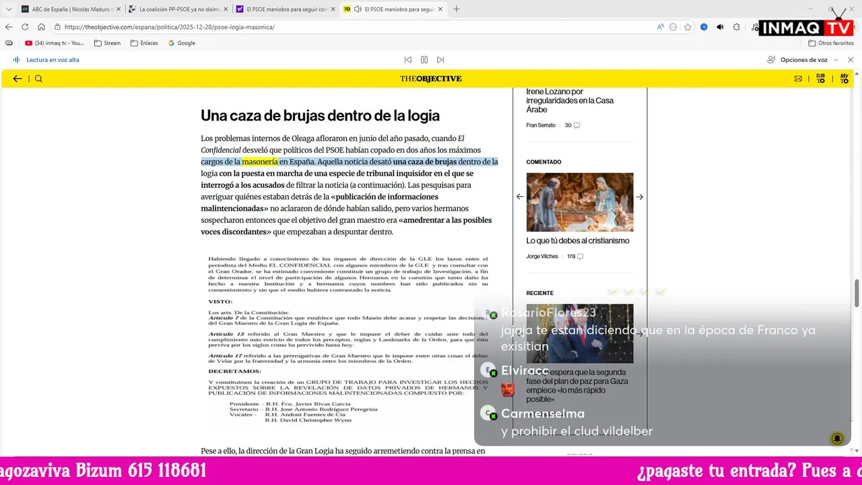Image resolution: width=862 pixels, height=485 pixels.
Task: Open author Jorge Vilches's page
Action: [542, 257]
